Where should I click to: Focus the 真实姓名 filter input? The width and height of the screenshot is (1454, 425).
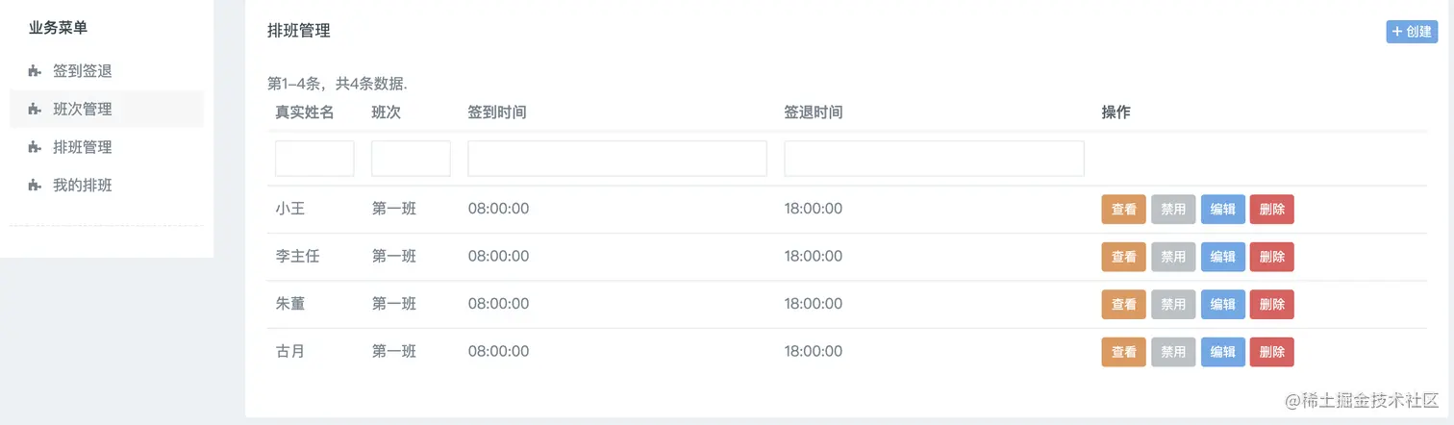(x=314, y=159)
